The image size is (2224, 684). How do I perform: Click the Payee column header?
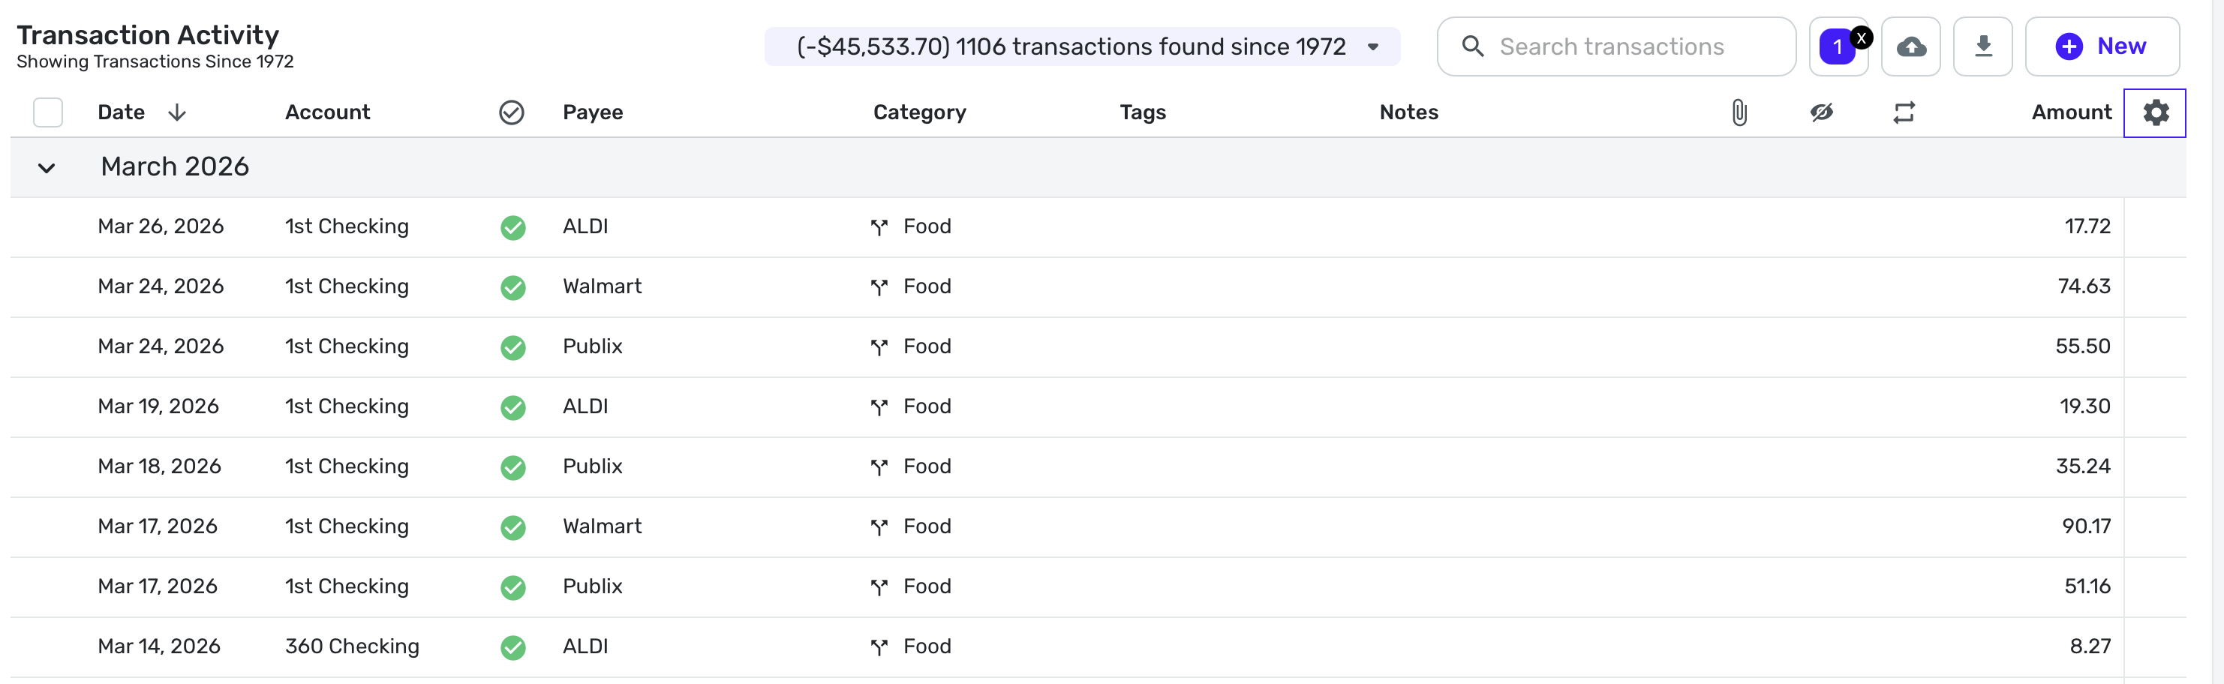click(x=592, y=113)
